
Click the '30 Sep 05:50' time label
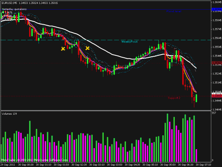(x=168, y=165)
